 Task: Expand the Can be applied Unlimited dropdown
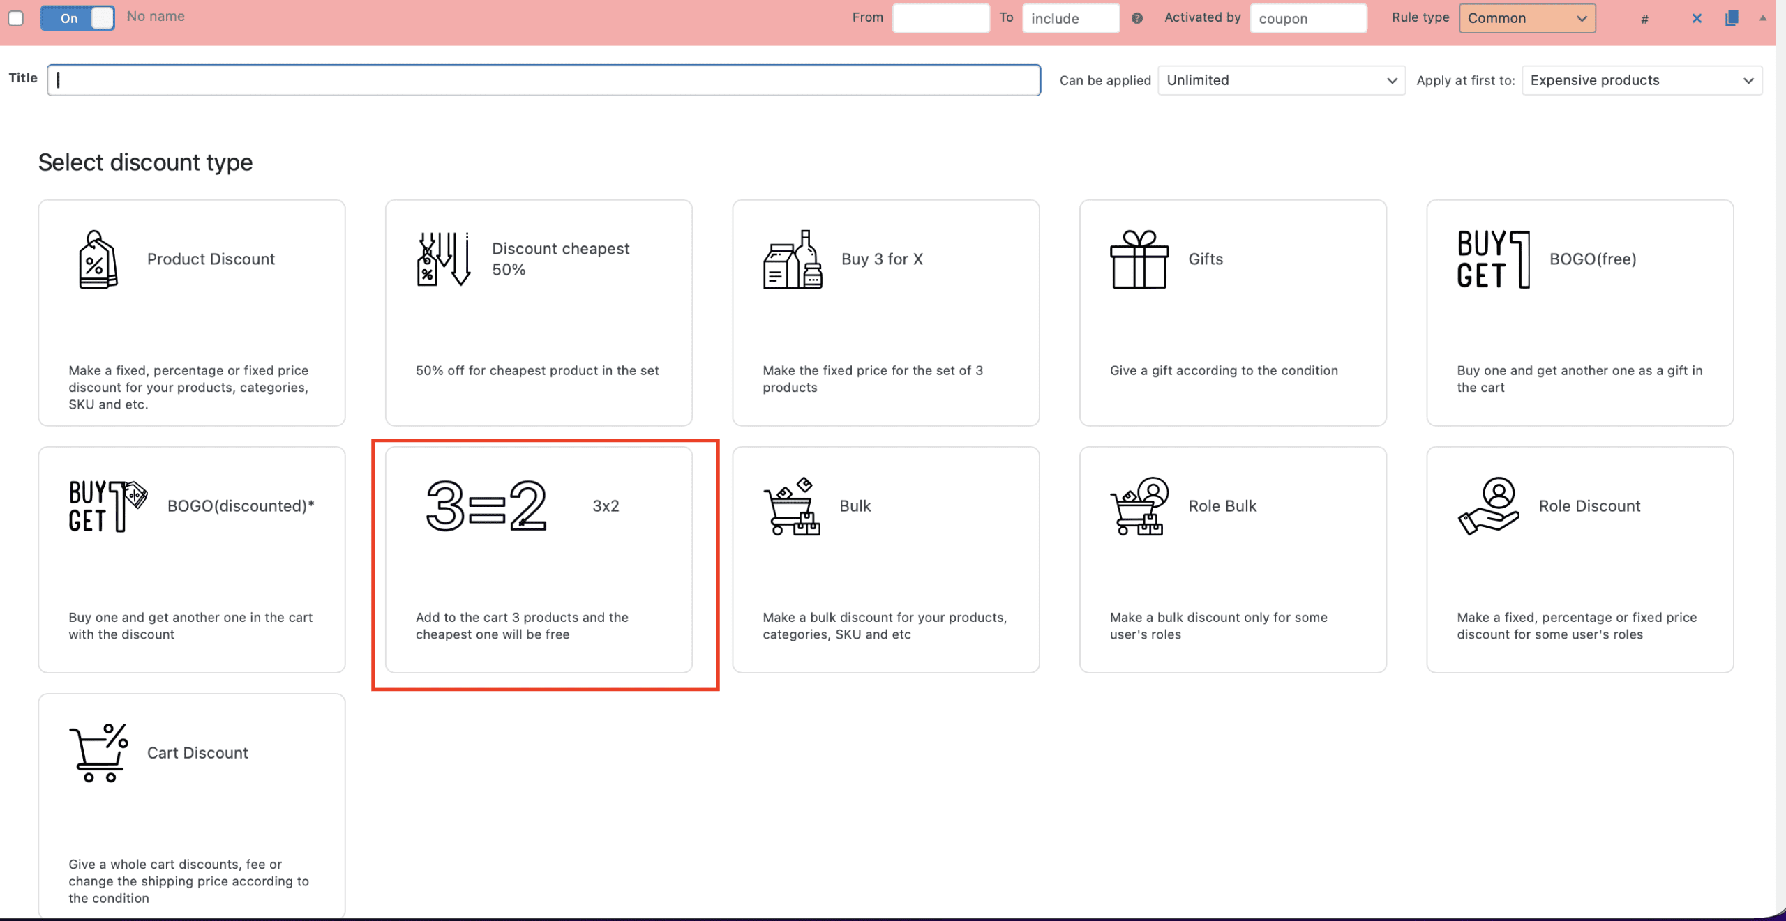1281,80
